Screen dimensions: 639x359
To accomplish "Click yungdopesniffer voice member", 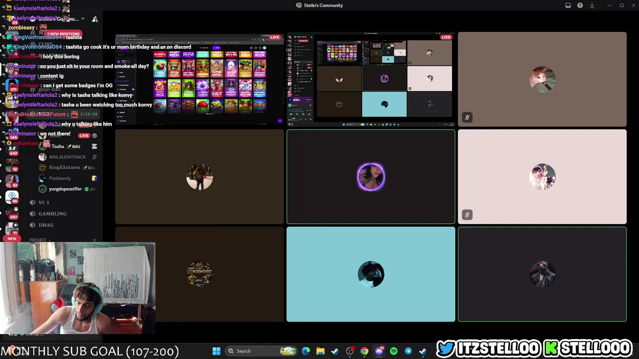I will (68, 189).
